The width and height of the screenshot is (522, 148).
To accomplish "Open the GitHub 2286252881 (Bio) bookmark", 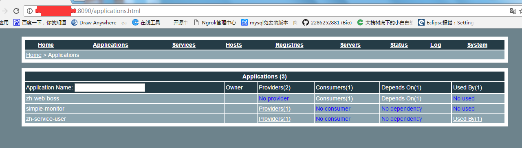I will pos(327,23).
